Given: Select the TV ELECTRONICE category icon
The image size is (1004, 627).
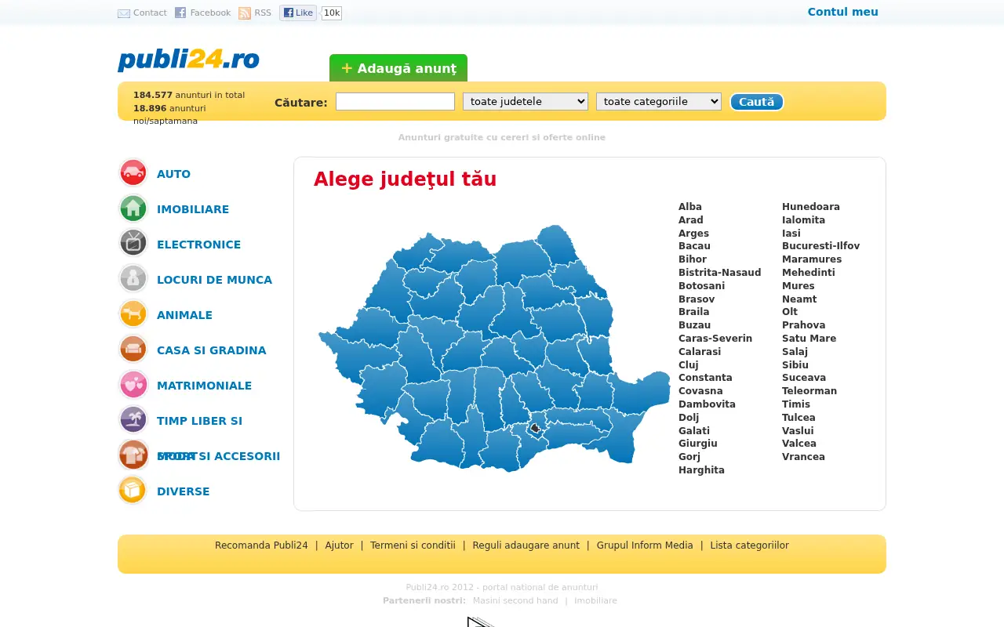Looking at the screenshot, I should (x=133, y=243).
